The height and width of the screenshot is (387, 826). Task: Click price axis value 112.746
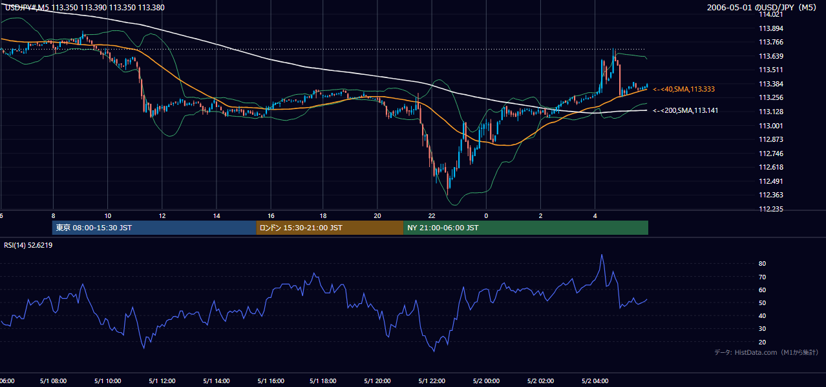(772, 154)
